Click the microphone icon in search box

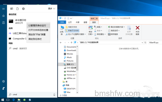pyautogui.click(x=54, y=94)
